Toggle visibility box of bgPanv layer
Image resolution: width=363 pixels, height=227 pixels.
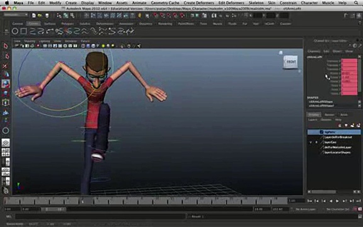(311, 132)
